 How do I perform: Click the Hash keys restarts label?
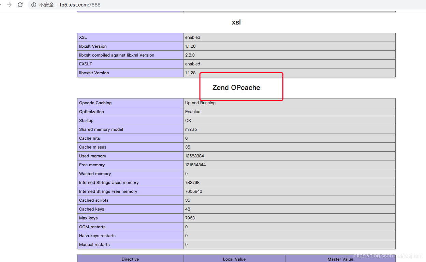[x=97, y=236]
